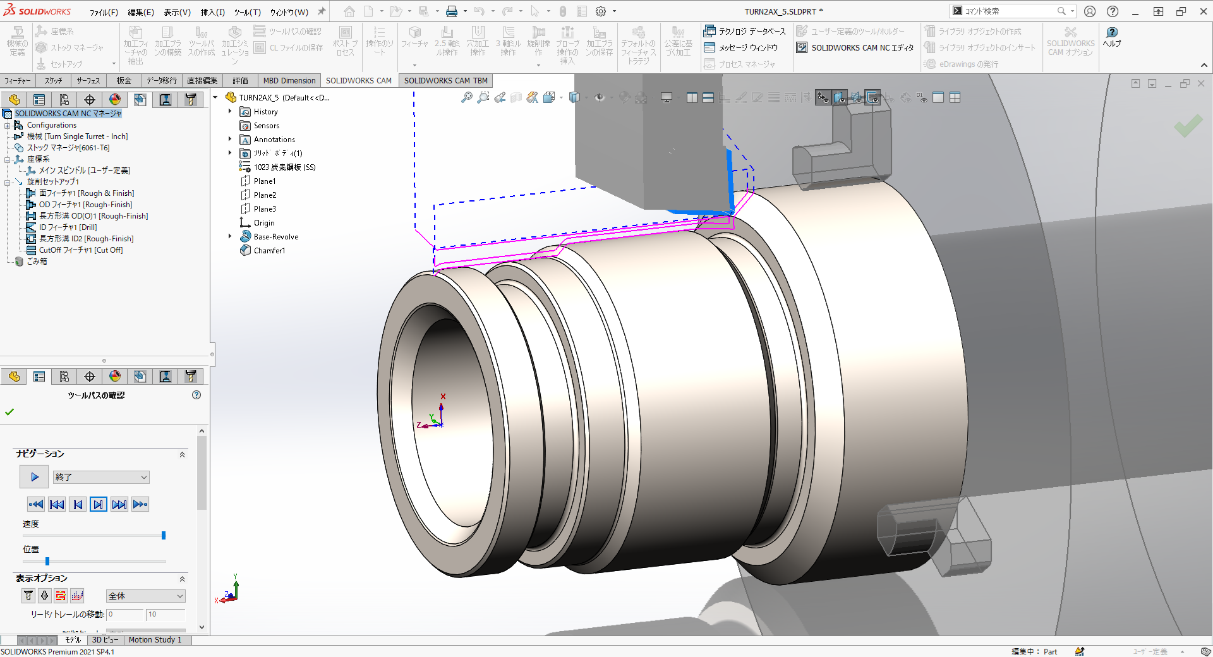Switch to the Motion Study 1 tab
Image resolution: width=1213 pixels, height=657 pixels.
155,639
